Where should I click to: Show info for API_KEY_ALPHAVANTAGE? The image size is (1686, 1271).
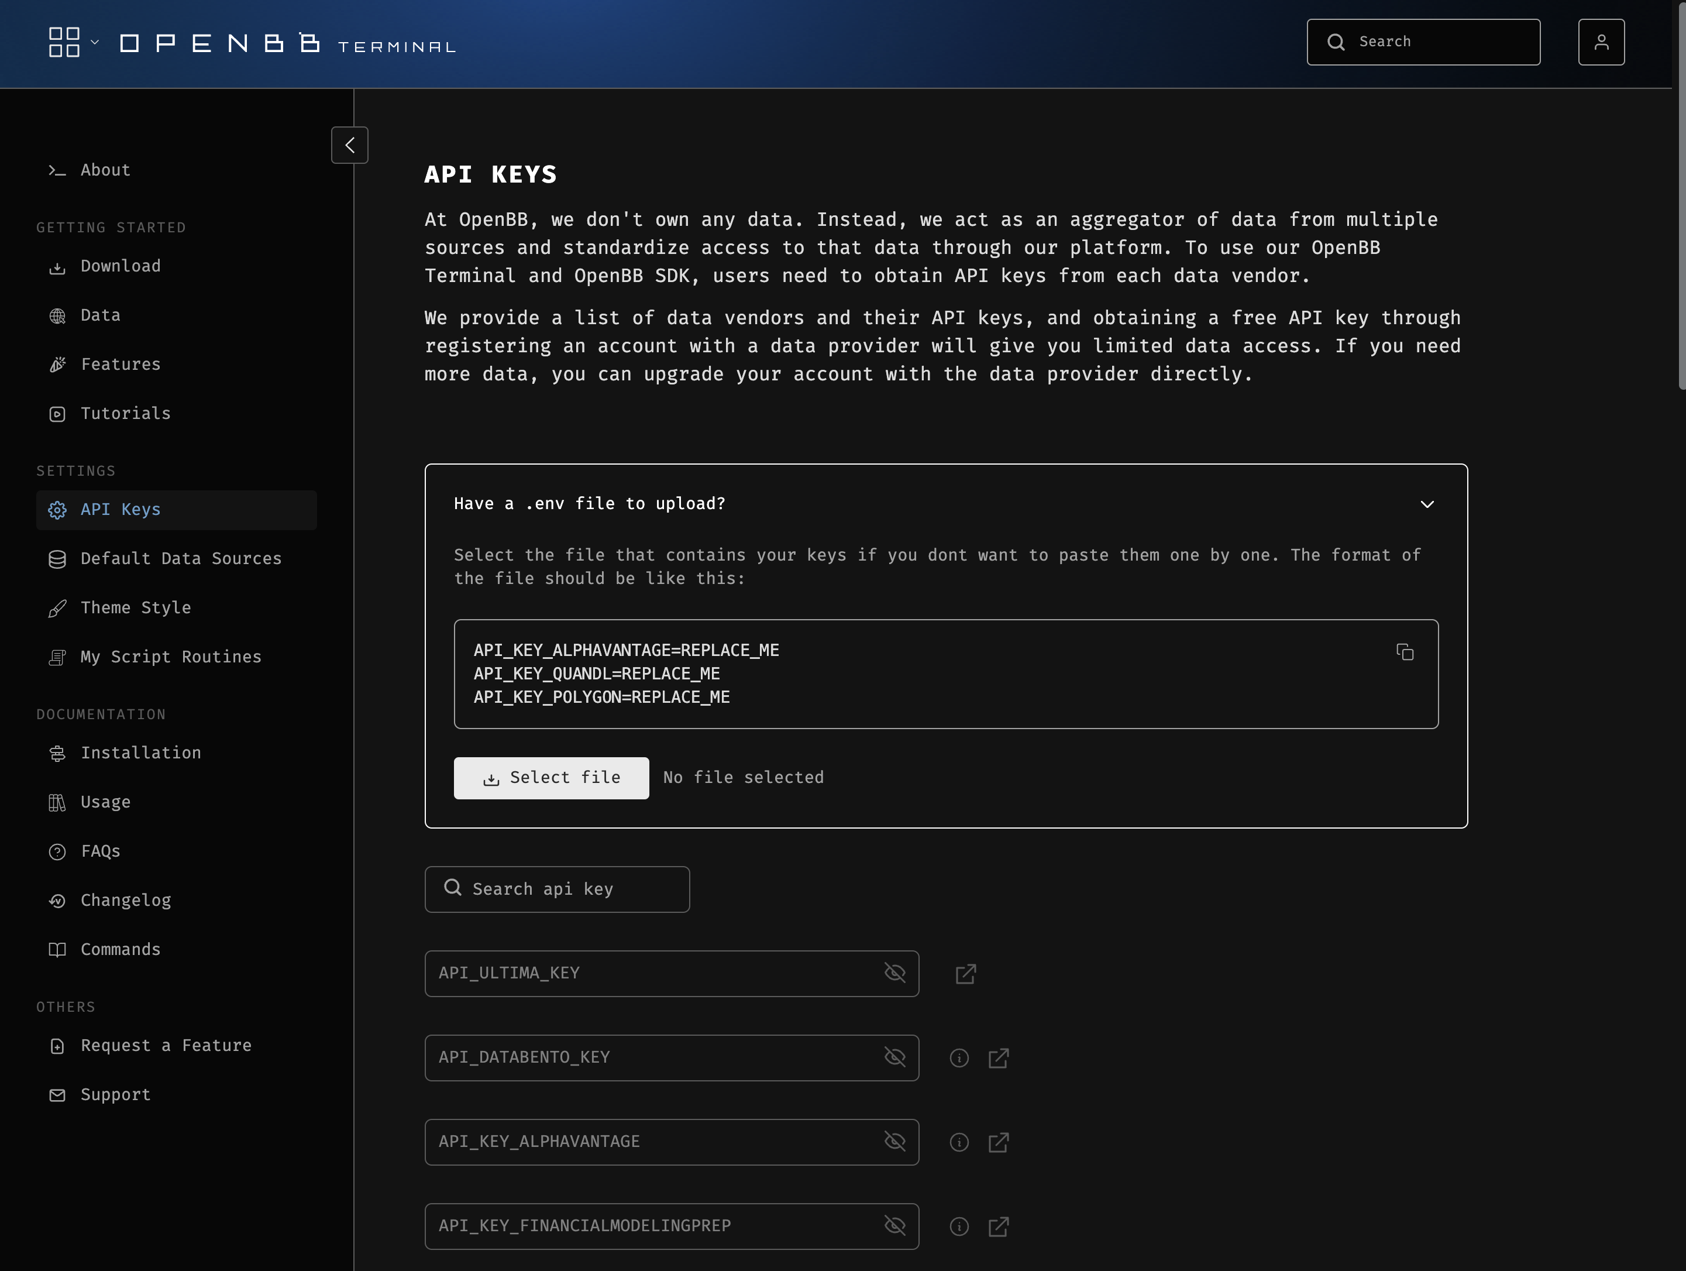[959, 1142]
